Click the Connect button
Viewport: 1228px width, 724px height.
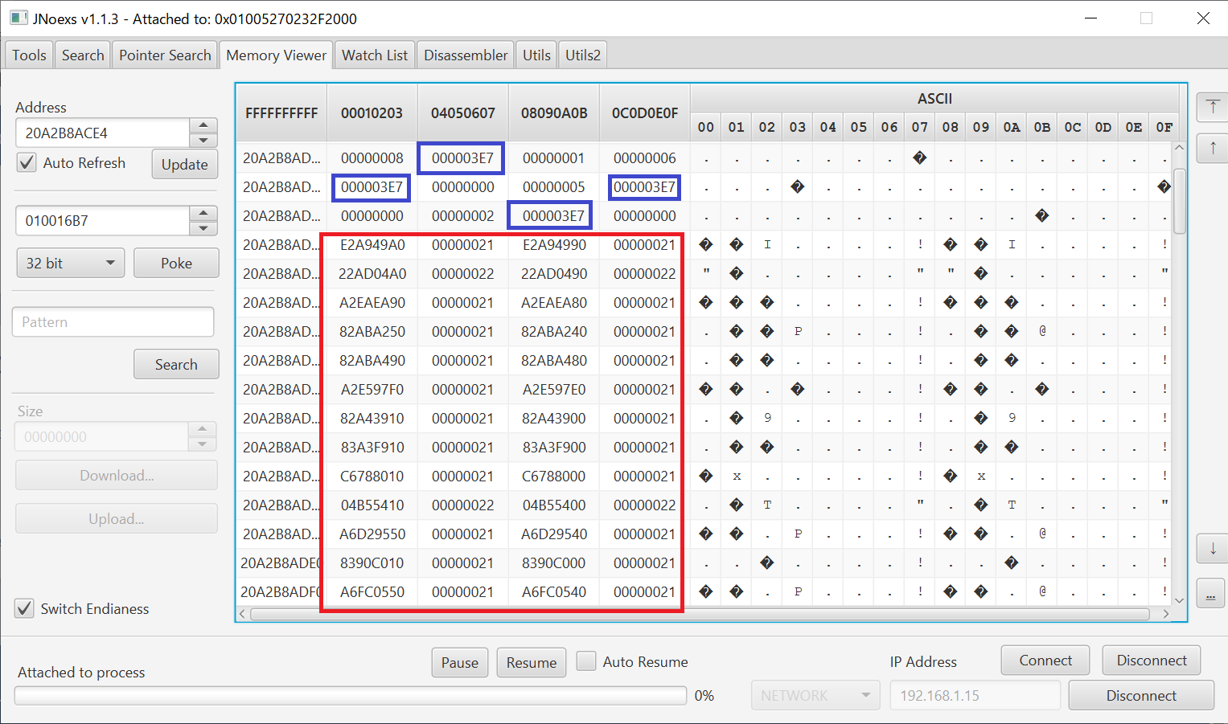click(x=1045, y=660)
